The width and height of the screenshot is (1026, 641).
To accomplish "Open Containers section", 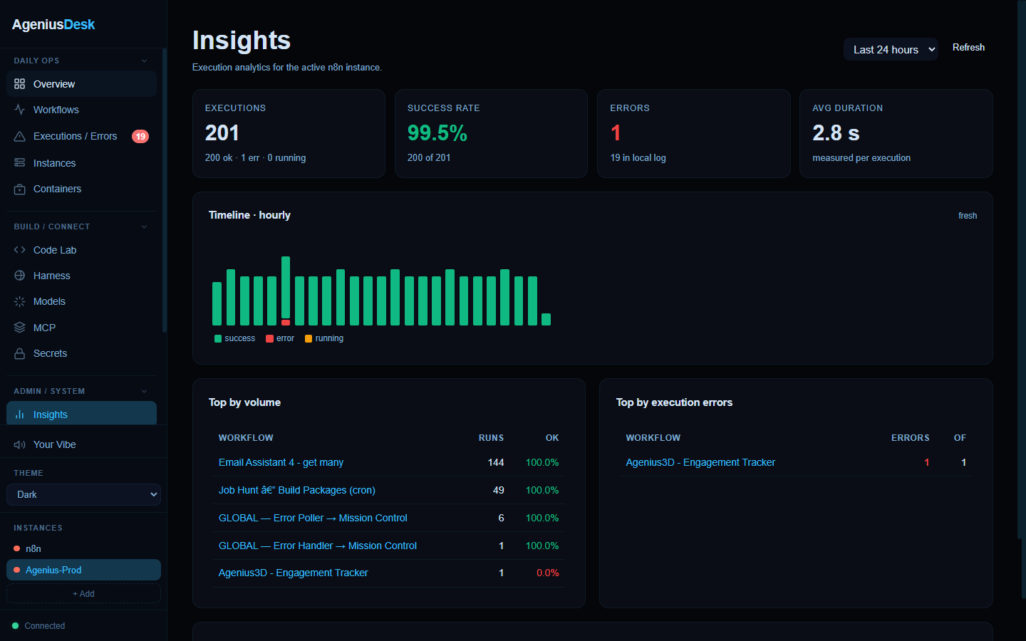I will [x=81, y=189].
